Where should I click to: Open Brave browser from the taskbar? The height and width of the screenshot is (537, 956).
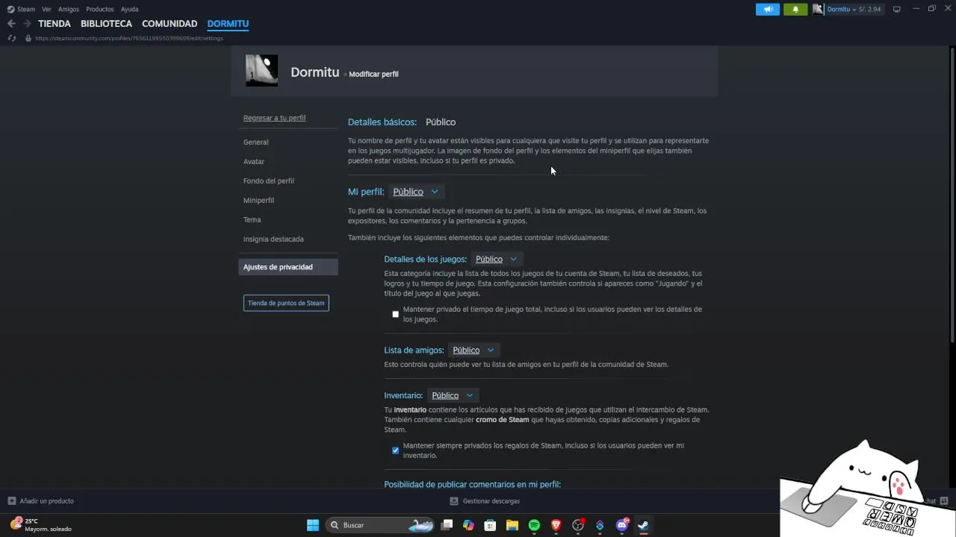556,525
